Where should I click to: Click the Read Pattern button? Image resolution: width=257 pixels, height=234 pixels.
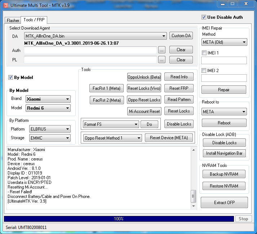click(179, 100)
